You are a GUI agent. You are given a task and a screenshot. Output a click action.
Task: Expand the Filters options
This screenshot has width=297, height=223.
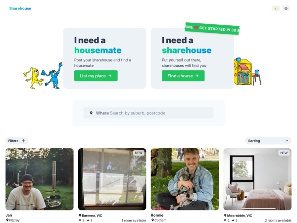(x=17, y=141)
